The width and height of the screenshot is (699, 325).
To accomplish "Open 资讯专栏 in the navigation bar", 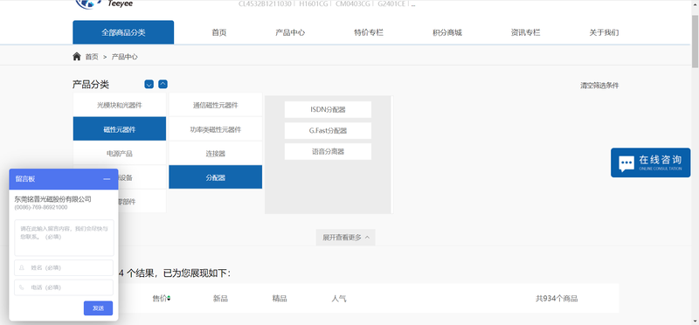I will coord(526,32).
